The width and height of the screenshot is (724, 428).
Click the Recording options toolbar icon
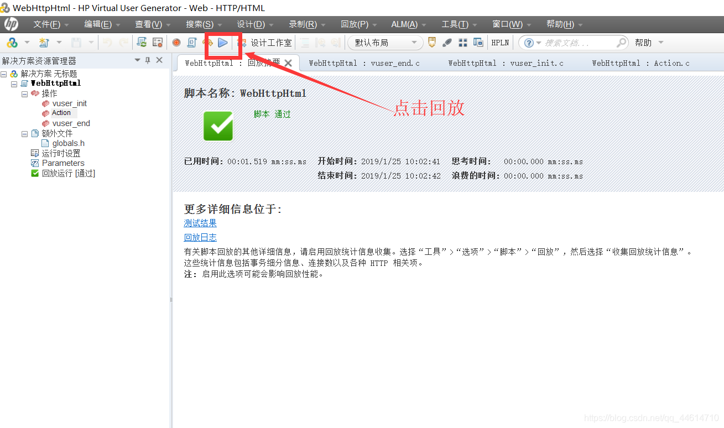[158, 43]
